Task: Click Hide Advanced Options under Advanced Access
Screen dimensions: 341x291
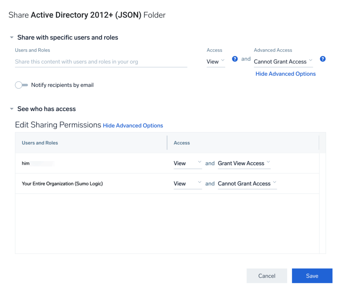Action: coord(285,74)
